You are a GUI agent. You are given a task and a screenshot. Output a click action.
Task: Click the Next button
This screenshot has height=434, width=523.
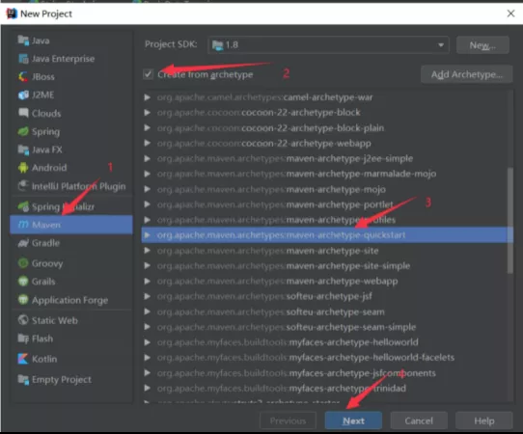[x=353, y=420]
